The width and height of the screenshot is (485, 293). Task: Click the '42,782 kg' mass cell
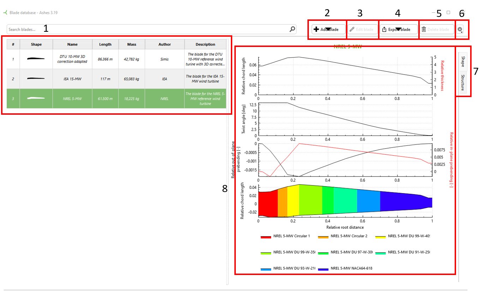[132, 59]
